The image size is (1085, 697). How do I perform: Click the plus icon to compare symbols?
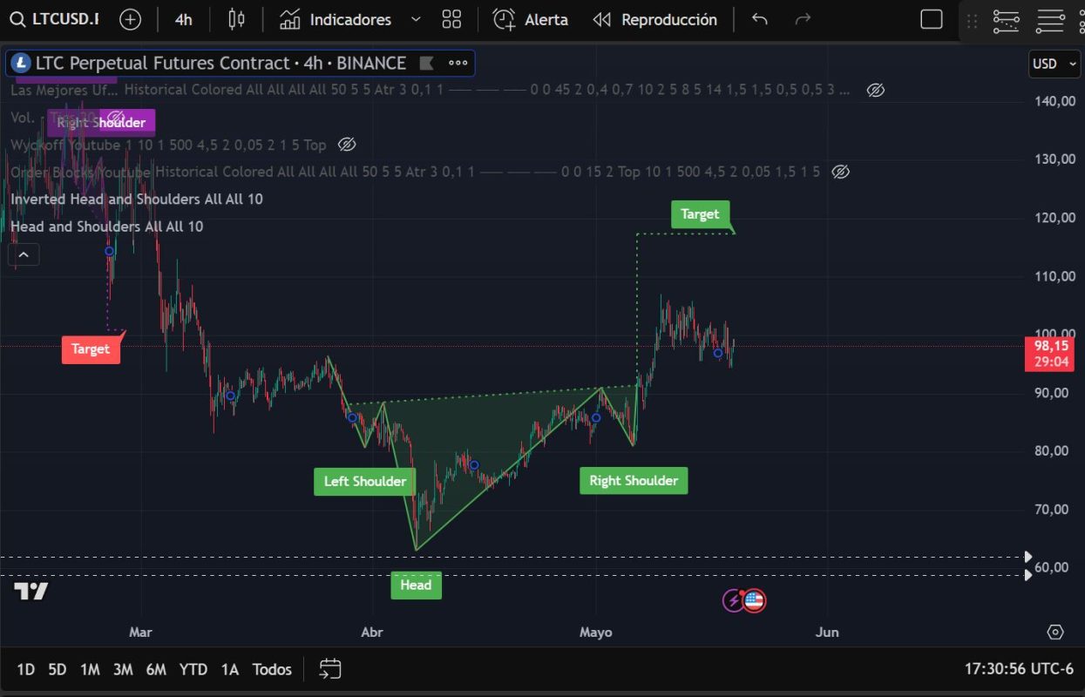point(130,19)
